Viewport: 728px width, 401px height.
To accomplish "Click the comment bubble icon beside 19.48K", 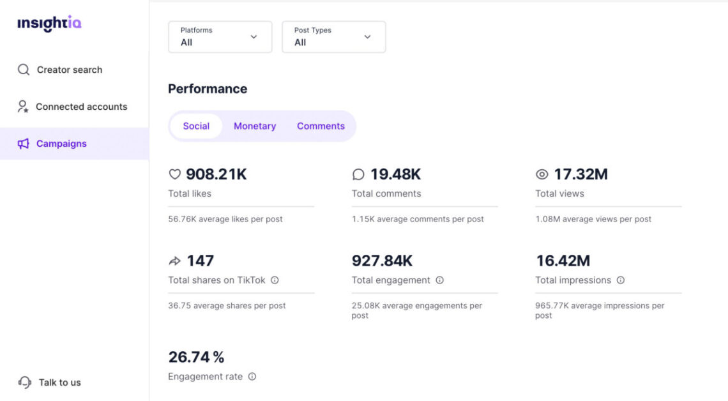I will coord(358,174).
